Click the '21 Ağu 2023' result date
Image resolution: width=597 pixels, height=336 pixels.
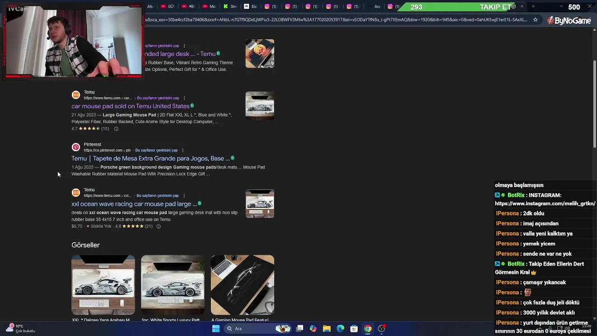point(83,115)
